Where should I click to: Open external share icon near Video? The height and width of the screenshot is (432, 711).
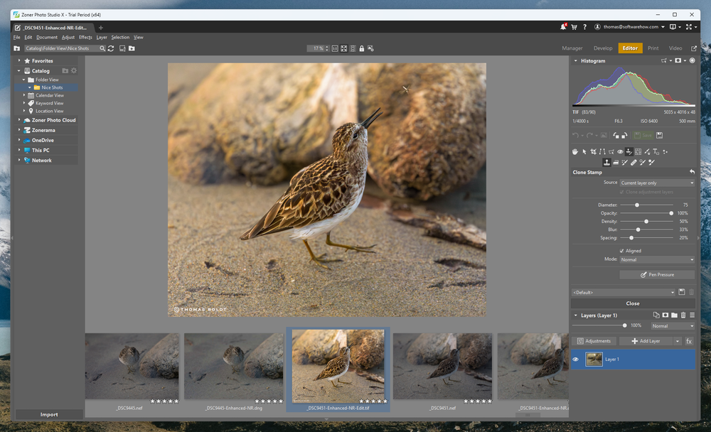pos(694,48)
